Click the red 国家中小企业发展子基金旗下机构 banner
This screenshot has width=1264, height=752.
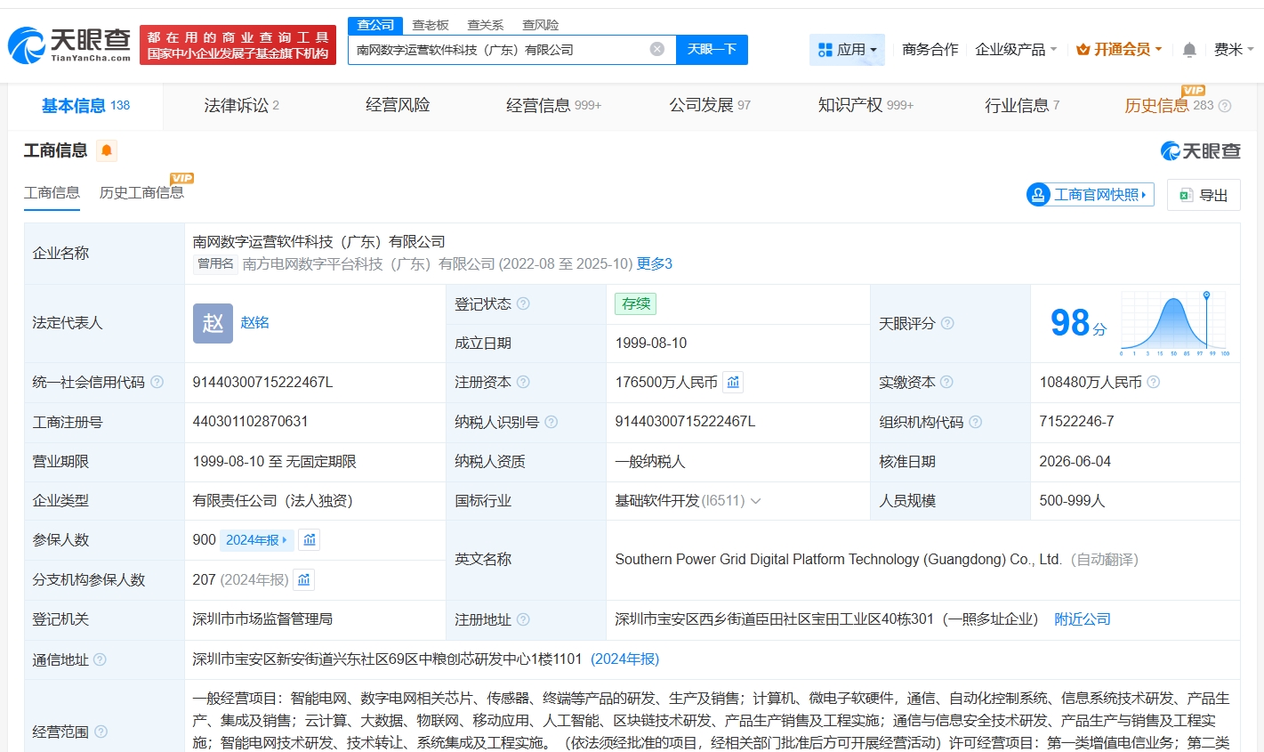tap(238, 45)
